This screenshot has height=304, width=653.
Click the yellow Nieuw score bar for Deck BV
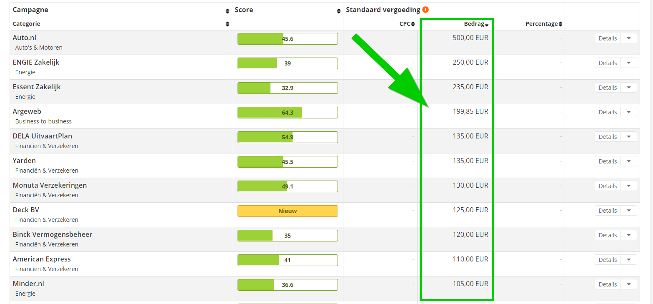tap(288, 211)
